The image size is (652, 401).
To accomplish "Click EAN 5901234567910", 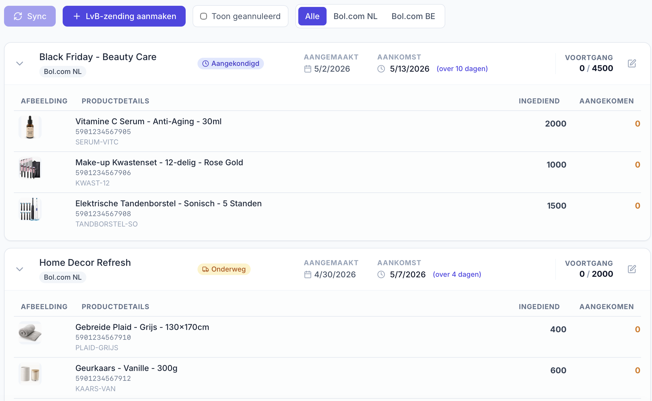I will point(103,337).
